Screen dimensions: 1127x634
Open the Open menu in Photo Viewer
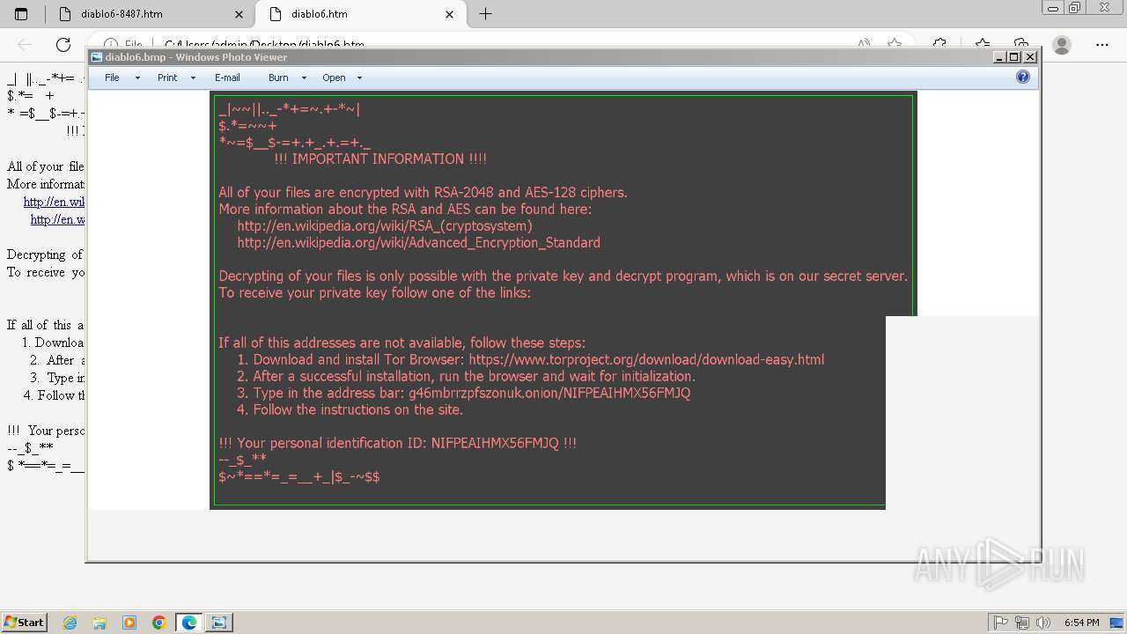click(334, 77)
